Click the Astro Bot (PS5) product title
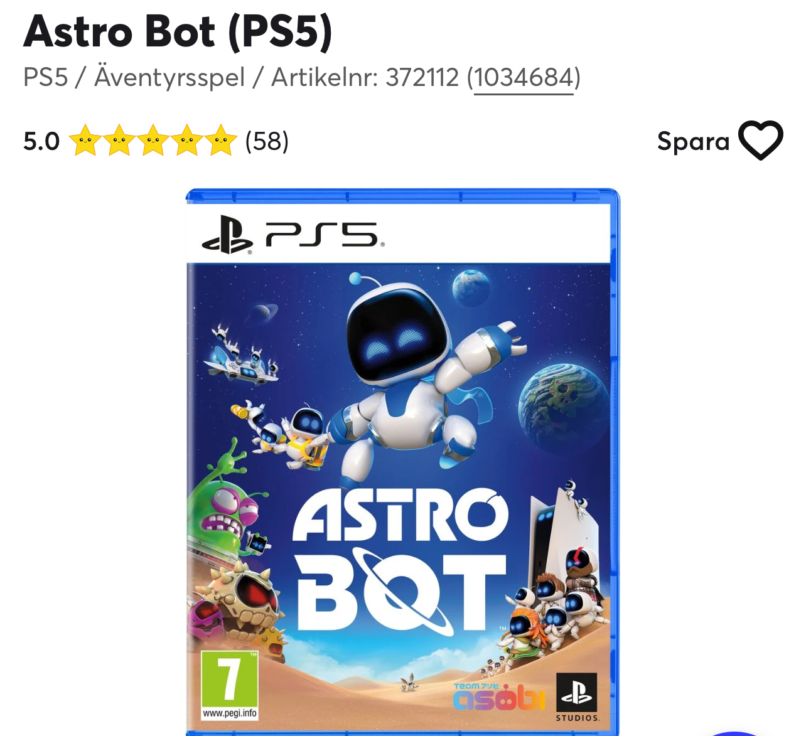This screenshot has height=736, width=806. click(x=178, y=31)
